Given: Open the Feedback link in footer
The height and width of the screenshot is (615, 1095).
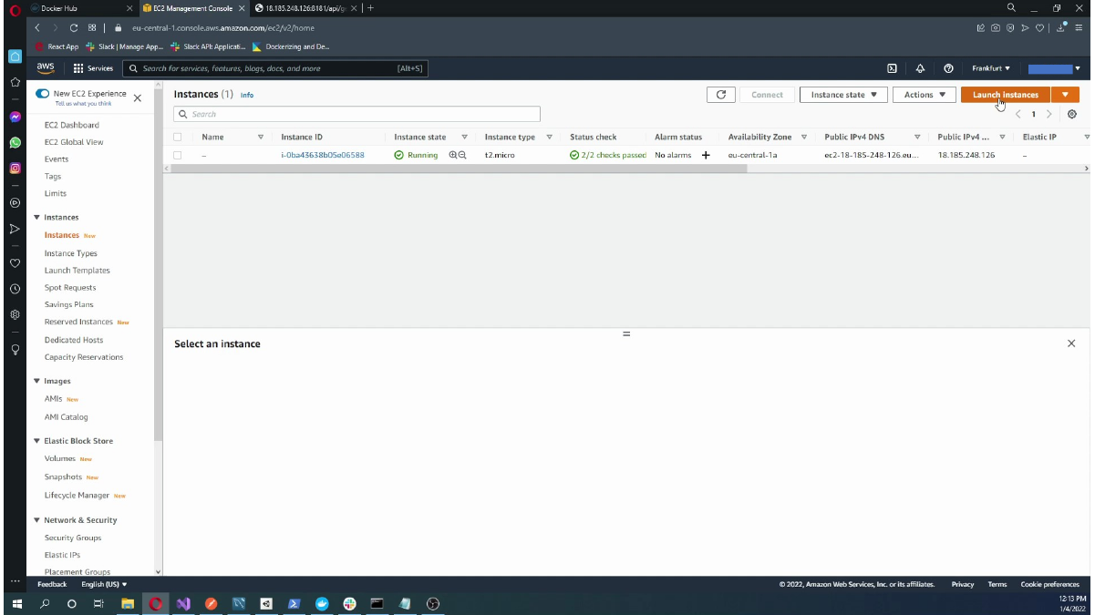Looking at the screenshot, I should 52,584.
